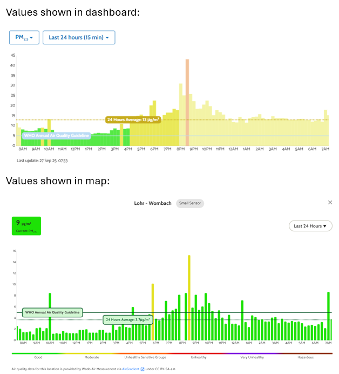339x374 pixels.
Task: Expand the Last 24 hours (15 min) selector
Action: tap(79, 37)
